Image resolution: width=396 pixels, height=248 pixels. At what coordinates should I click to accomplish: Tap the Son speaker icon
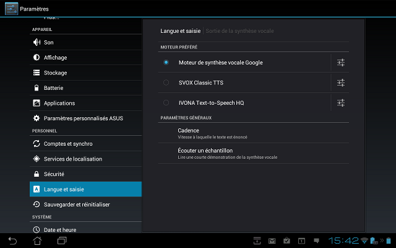(37, 42)
